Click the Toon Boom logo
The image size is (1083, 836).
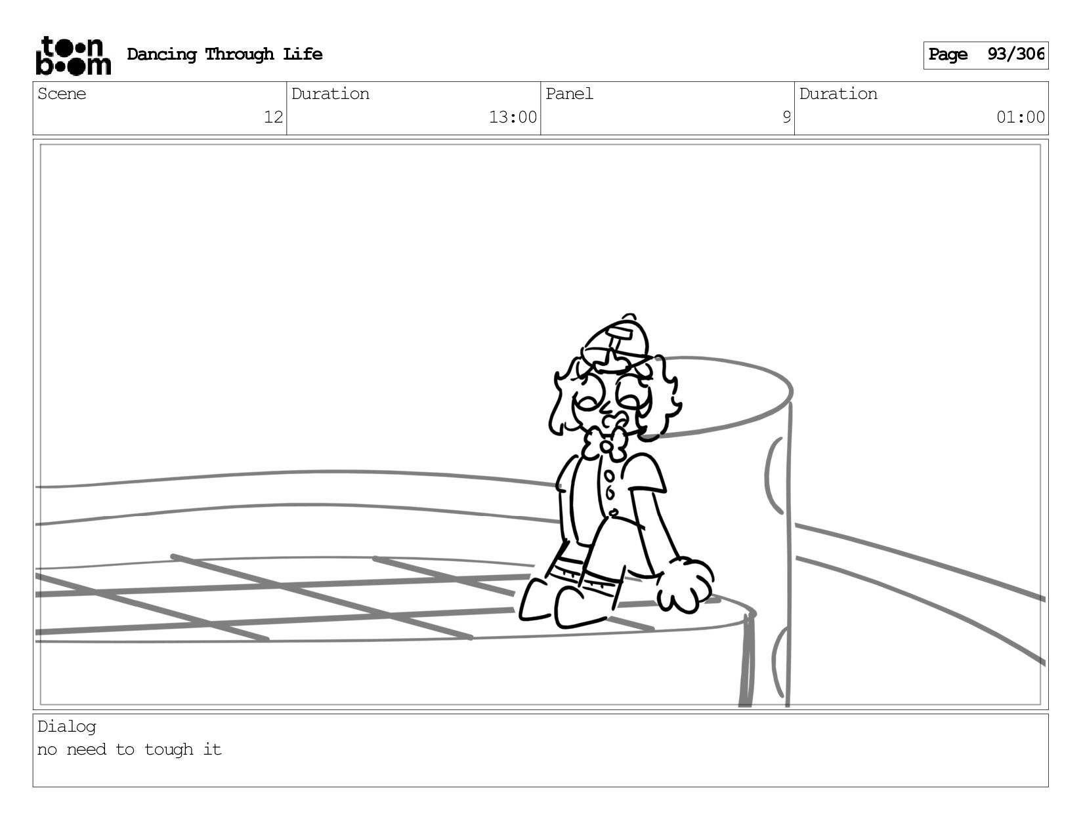click(73, 56)
